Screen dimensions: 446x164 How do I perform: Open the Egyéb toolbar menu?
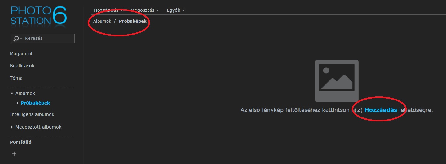coord(176,10)
